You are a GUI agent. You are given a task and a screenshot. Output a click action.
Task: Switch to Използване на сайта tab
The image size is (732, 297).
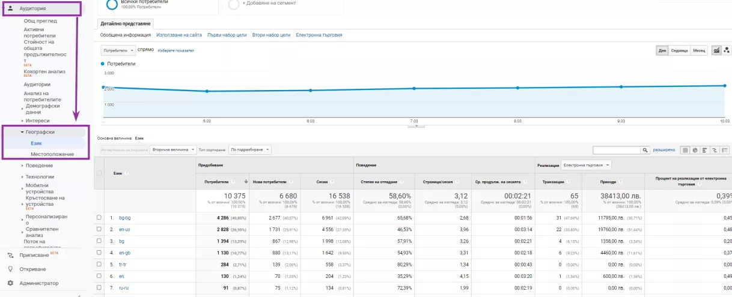tap(179, 35)
